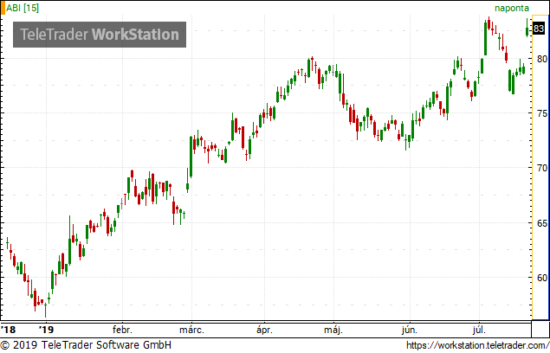Click the '19 year axis label
The width and height of the screenshot is (550, 353).
[46, 330]
